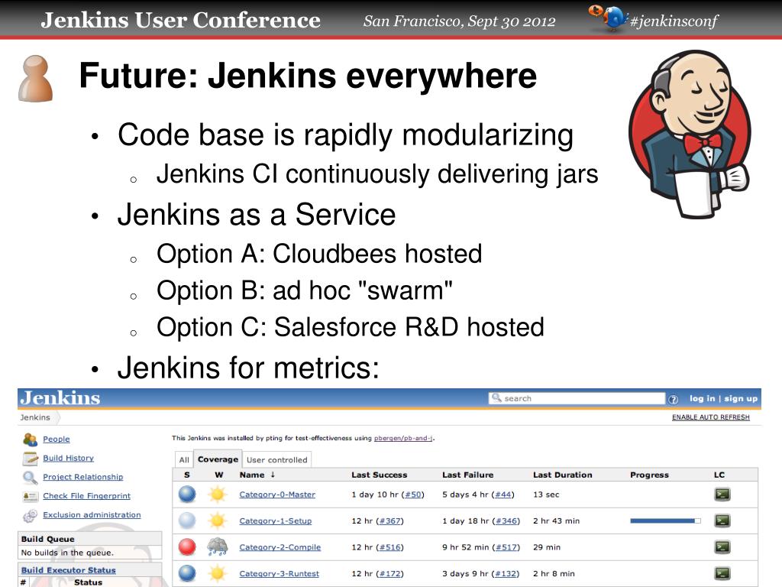Click red status ball for Category-2-Compile
782x587 pixels.
(x=187, y=547)
